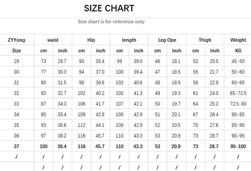Select bold size 37 row label

16,146
